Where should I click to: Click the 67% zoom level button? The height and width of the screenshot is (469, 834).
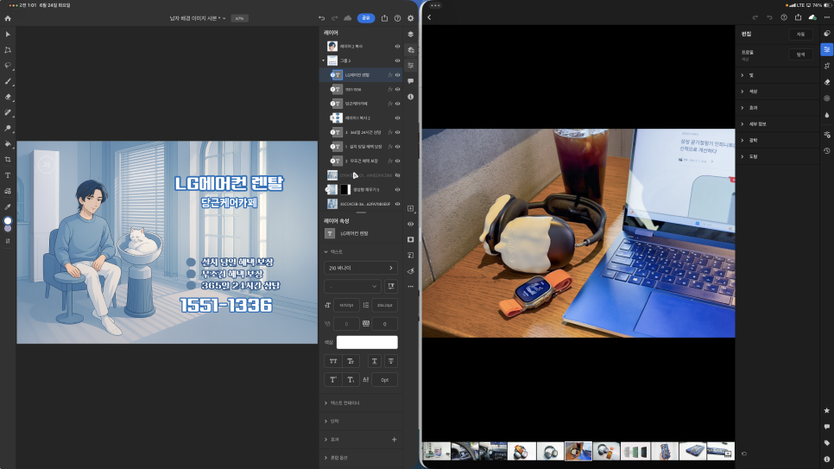click(x=239, y=18)
